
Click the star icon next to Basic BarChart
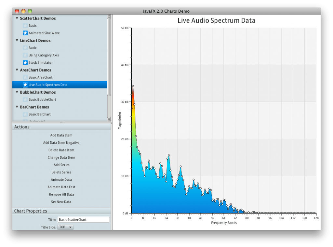(x=25, y=114)
